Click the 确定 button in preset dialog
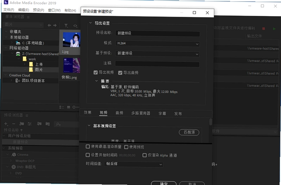Image resolution: width=281 pixels, height=185 pixels. 164,183
